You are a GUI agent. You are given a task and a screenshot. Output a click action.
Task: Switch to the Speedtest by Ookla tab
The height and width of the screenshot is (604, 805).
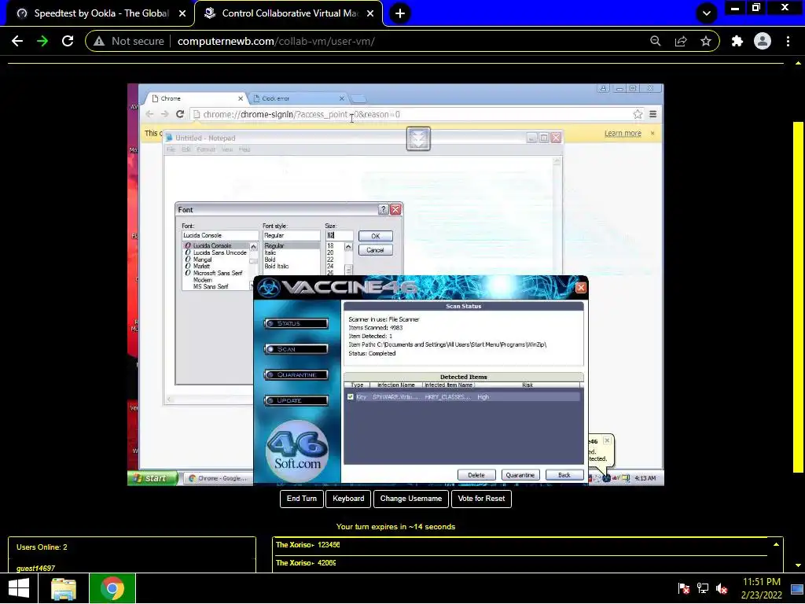(101, 13)
